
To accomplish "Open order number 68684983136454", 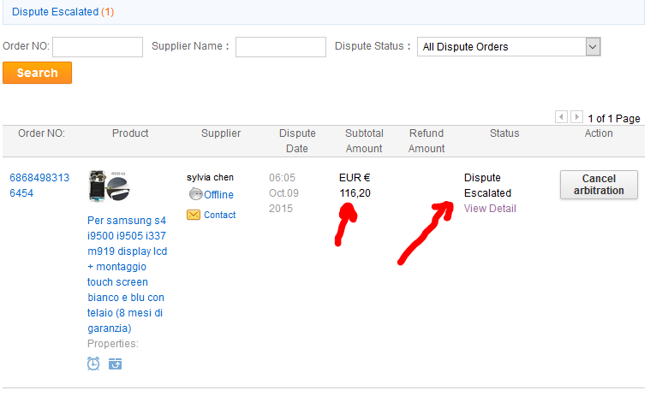I will pos(39,185).
